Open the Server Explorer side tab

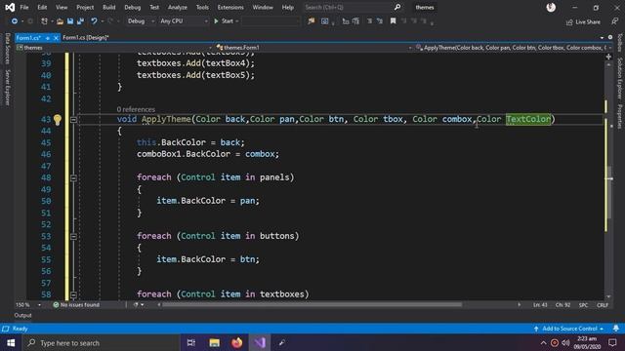pos(7,88)
